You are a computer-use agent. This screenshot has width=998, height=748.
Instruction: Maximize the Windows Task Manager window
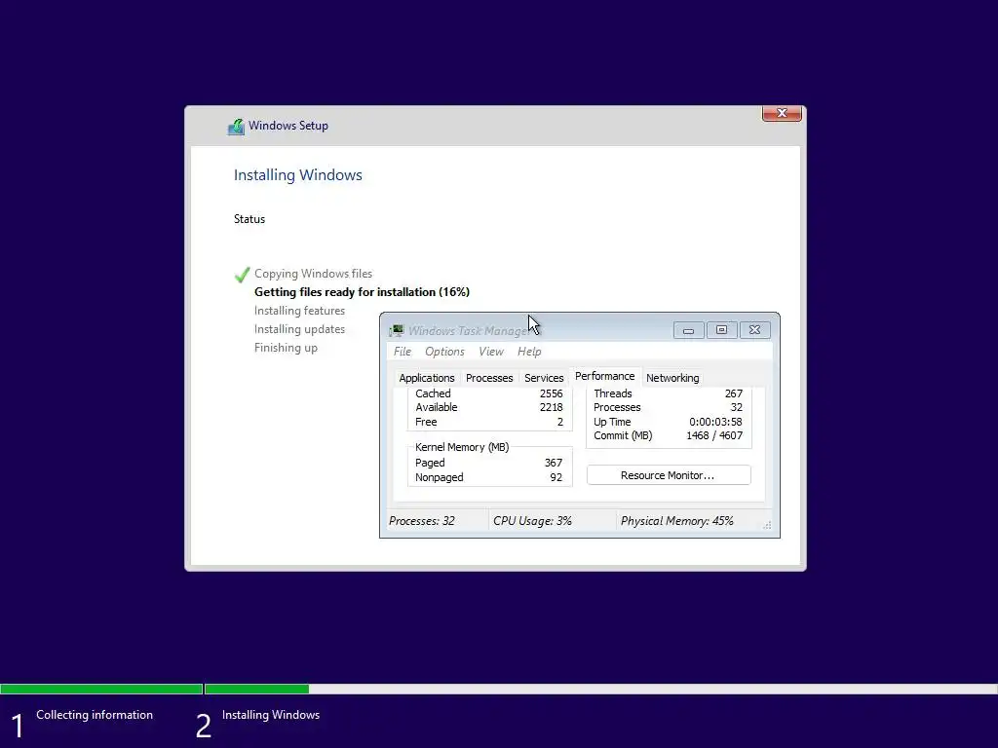(x=722, y=330)
